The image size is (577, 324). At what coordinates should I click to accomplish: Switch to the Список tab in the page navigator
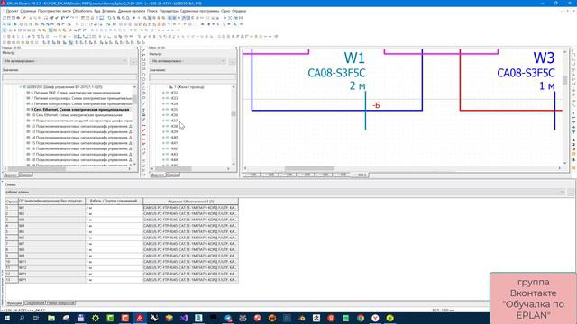[x=25, y=175]
